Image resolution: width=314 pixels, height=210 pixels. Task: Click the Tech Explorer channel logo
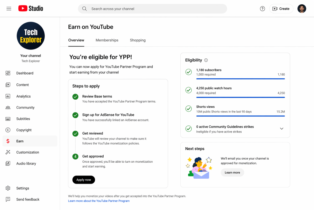coord(31,36)
